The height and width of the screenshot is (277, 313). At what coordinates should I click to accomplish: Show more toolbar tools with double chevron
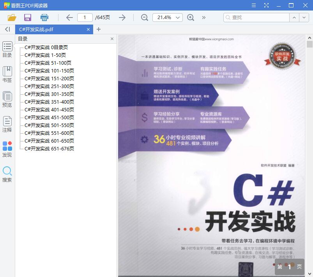click(x=203, y=18)
